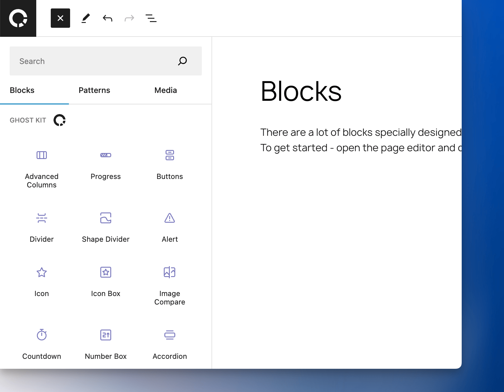Insert the Buttons block
504x392 pixels.
pyautogui.click(x=170, y=165)
